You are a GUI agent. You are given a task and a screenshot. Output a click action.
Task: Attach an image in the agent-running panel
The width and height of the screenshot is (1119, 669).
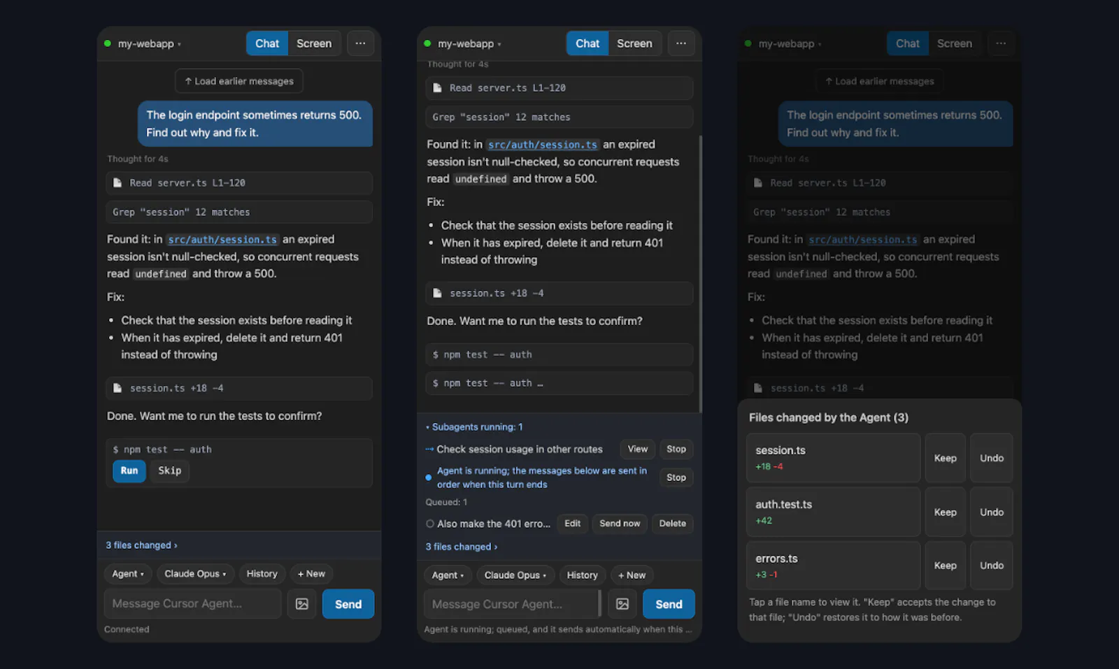(x=622, y=604)
